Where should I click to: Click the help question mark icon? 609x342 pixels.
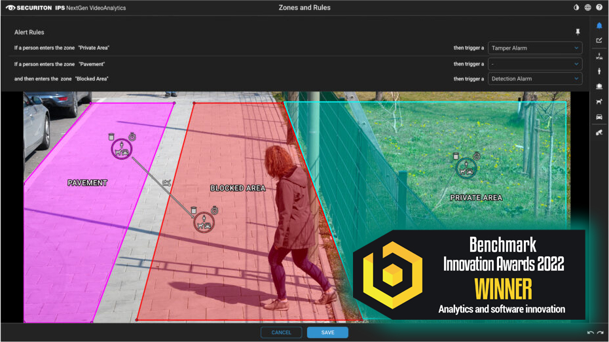[599, 8]
